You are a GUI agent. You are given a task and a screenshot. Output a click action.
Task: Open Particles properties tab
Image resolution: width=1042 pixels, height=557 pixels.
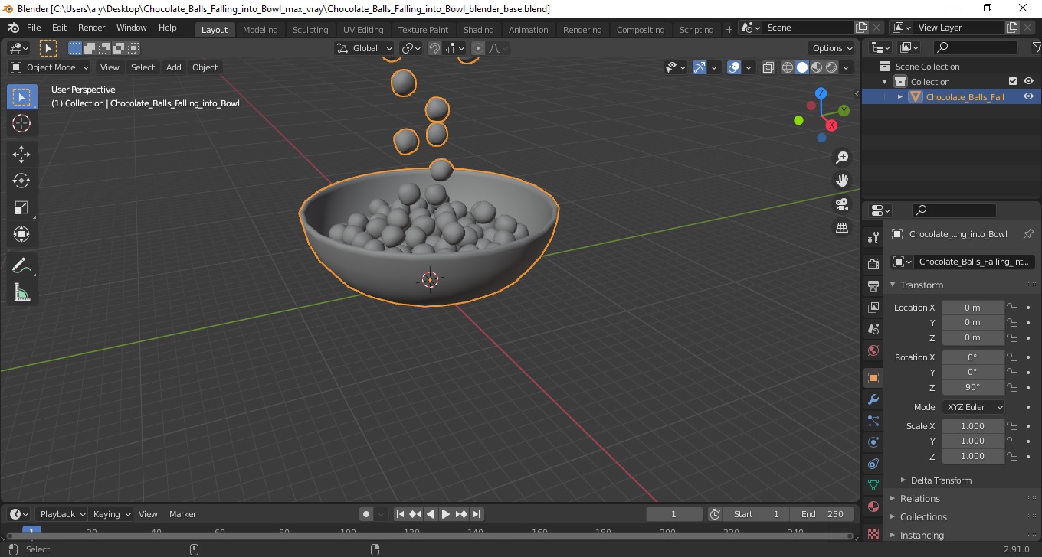coord(873,421)
